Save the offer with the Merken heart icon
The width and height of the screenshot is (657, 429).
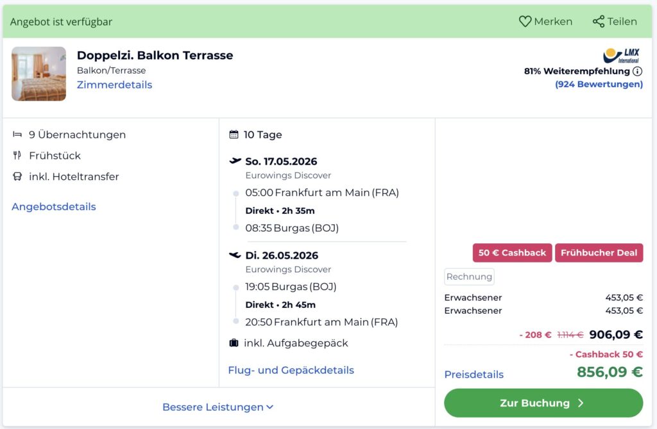(524, 21)
